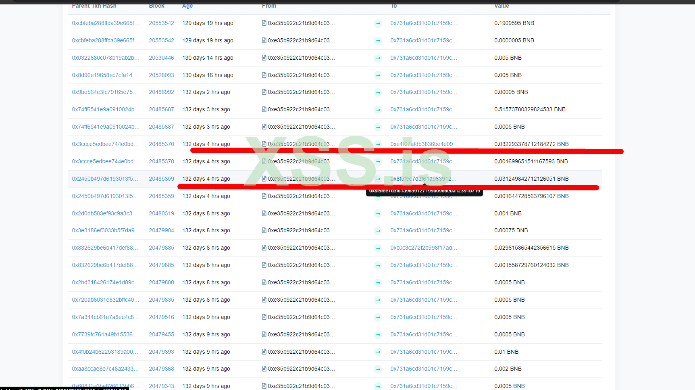
Task: Click the green arrow in the 0.00075 BNB row
Action: pyautogui.click(x=378, y=231)
